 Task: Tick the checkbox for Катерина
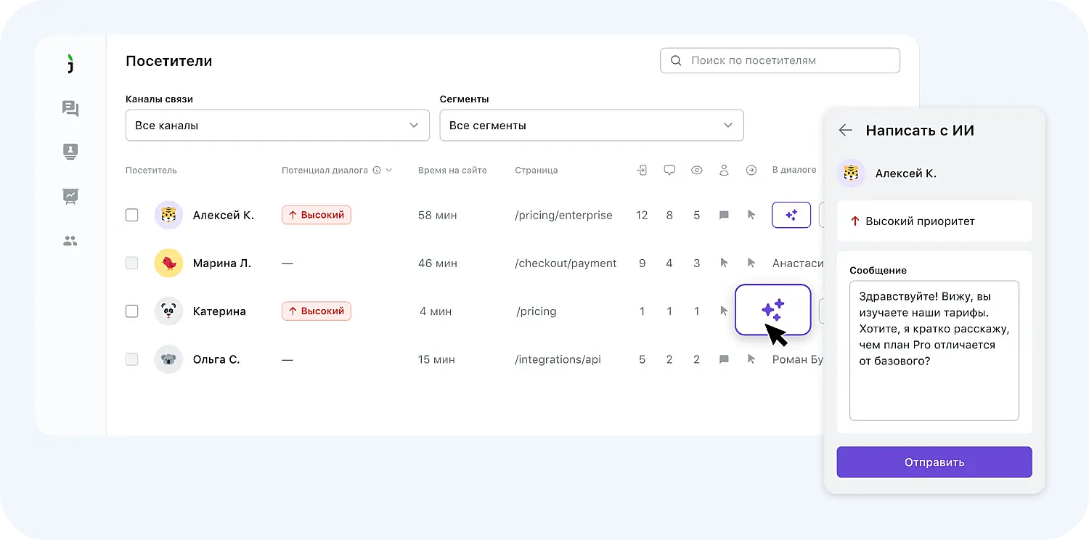click(x=131, y=311)
